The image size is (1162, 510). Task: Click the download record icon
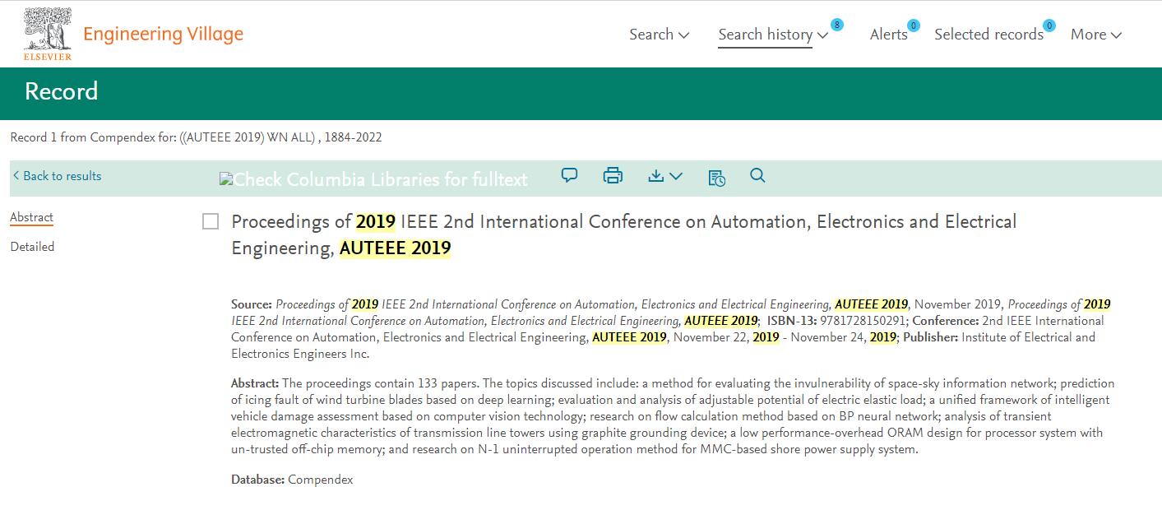coord(656,175)
